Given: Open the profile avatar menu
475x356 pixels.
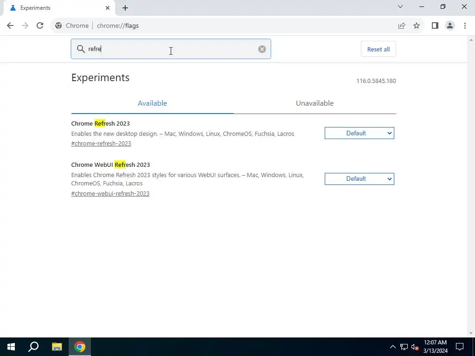Looking at the screenshot, I should pos(450,26).
